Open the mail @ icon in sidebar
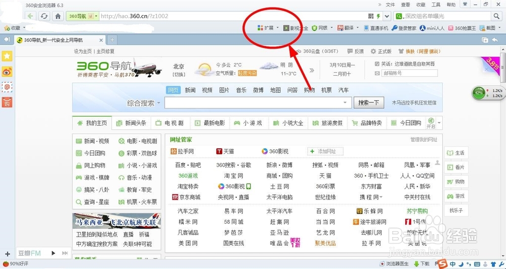 (x=7, y=87)
